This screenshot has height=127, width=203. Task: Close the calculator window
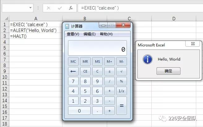[x=123, y=25]
